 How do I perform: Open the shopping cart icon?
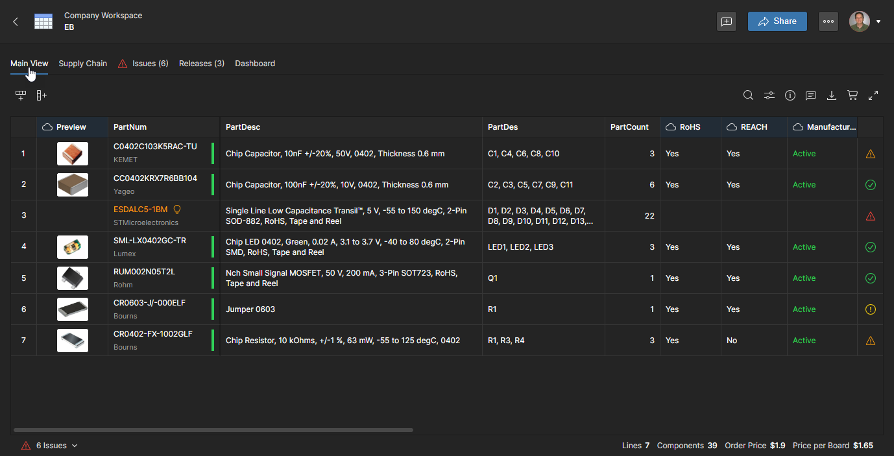[x=852, y=95]
